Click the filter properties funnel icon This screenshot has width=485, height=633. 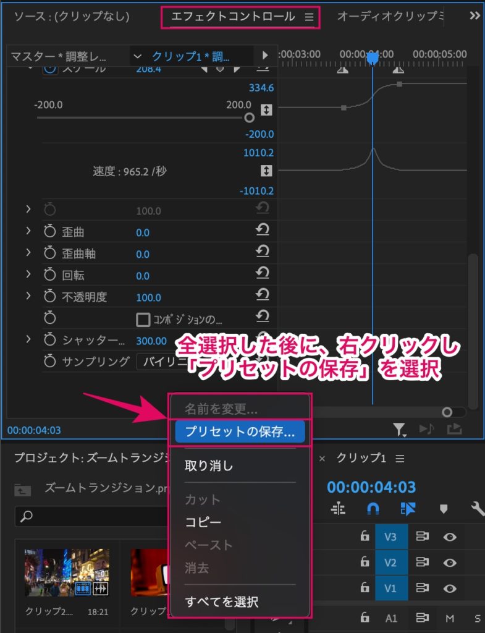pos(400,430)
